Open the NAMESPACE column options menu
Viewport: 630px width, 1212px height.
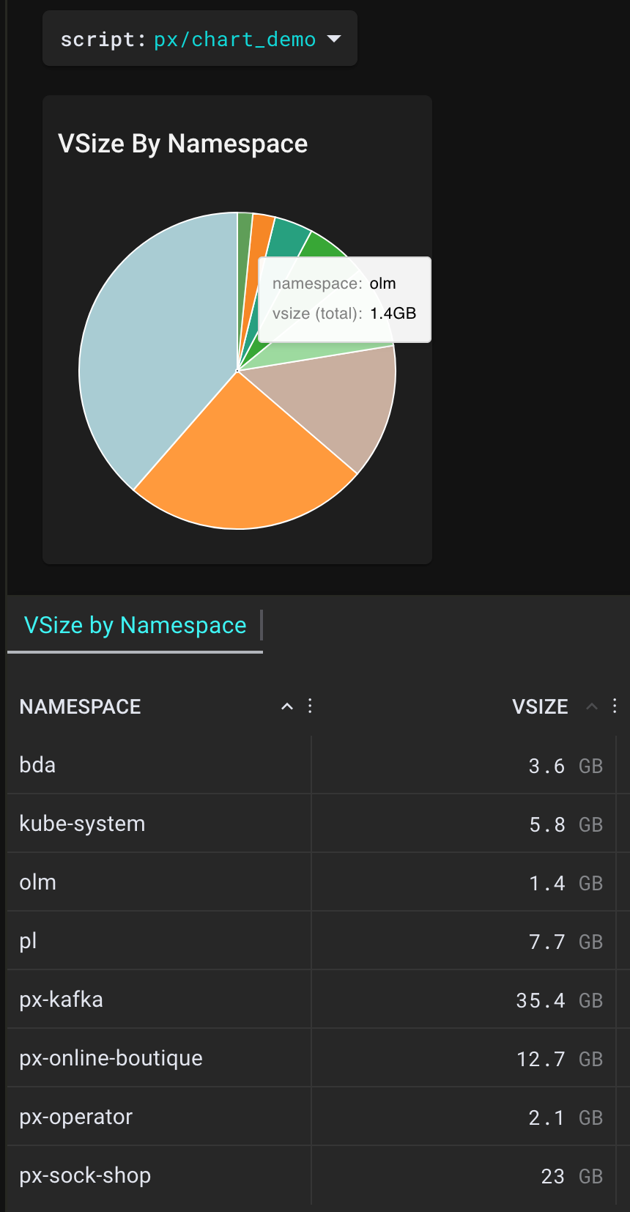coord(310,706)
